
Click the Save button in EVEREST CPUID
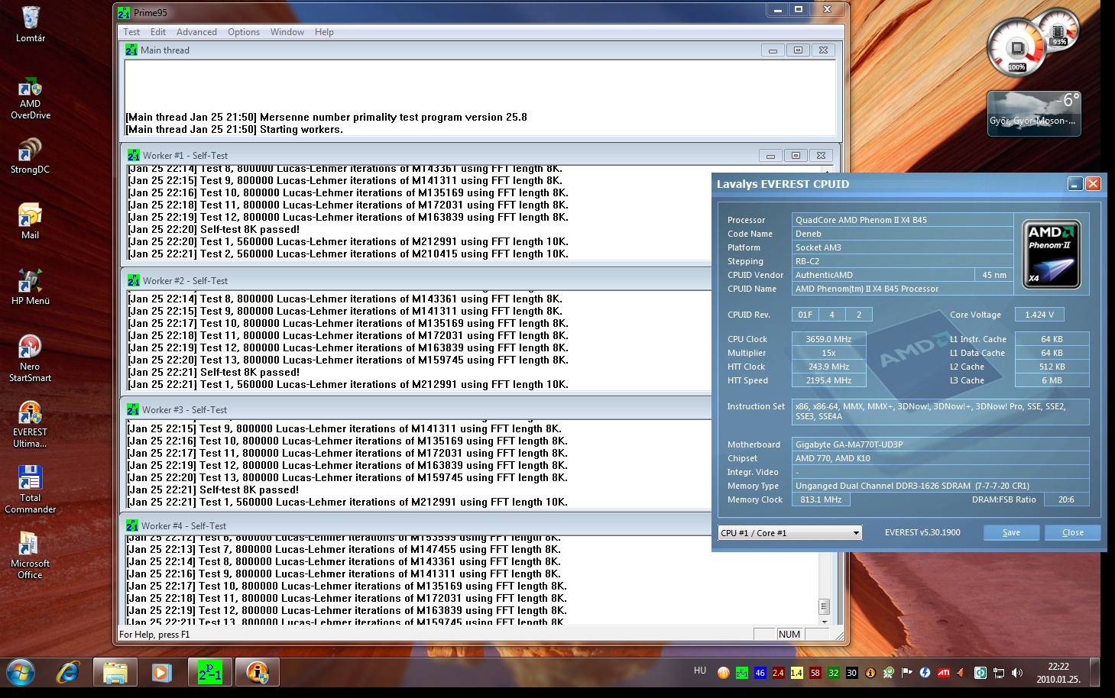(1011, 532)
